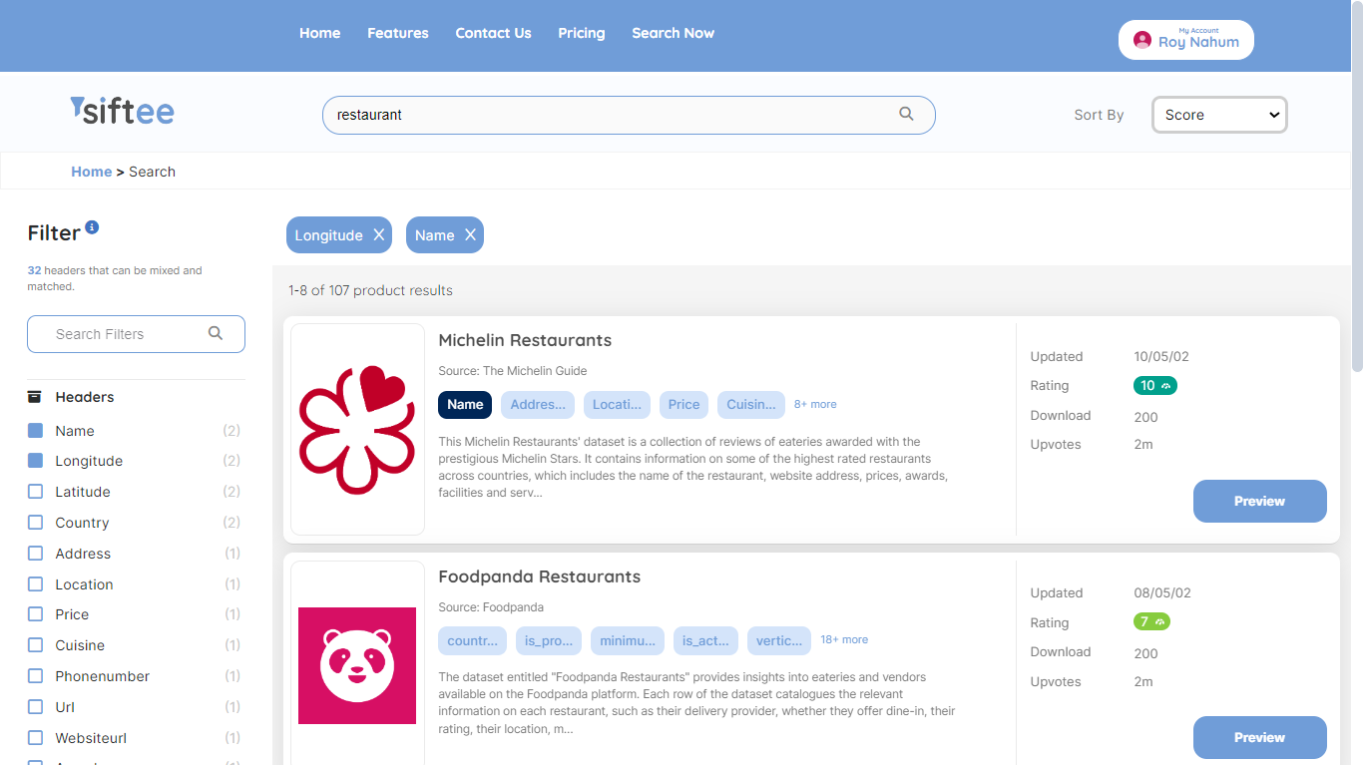Screen dimensions: 1363x765
Task: Open the Michelin Restaurants title
Action: tap(525, 340)
